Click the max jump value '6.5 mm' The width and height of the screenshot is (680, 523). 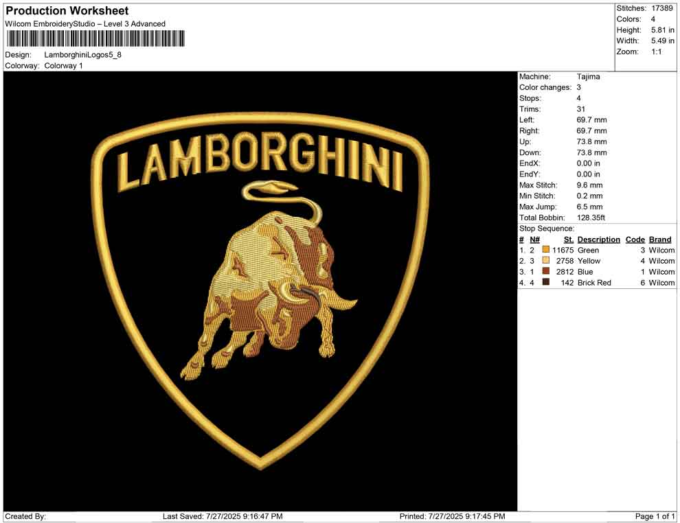click(590, 207)
